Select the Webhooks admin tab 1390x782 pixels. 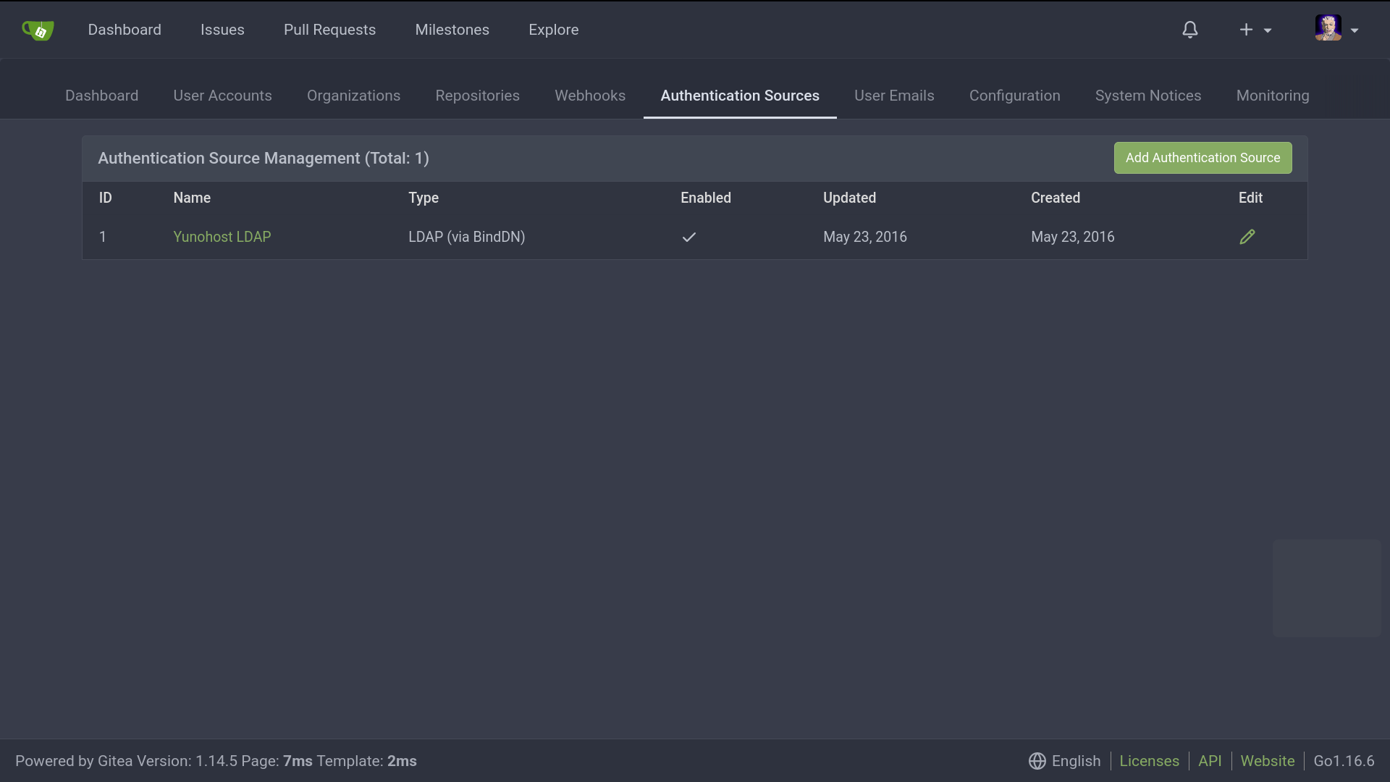589,96
